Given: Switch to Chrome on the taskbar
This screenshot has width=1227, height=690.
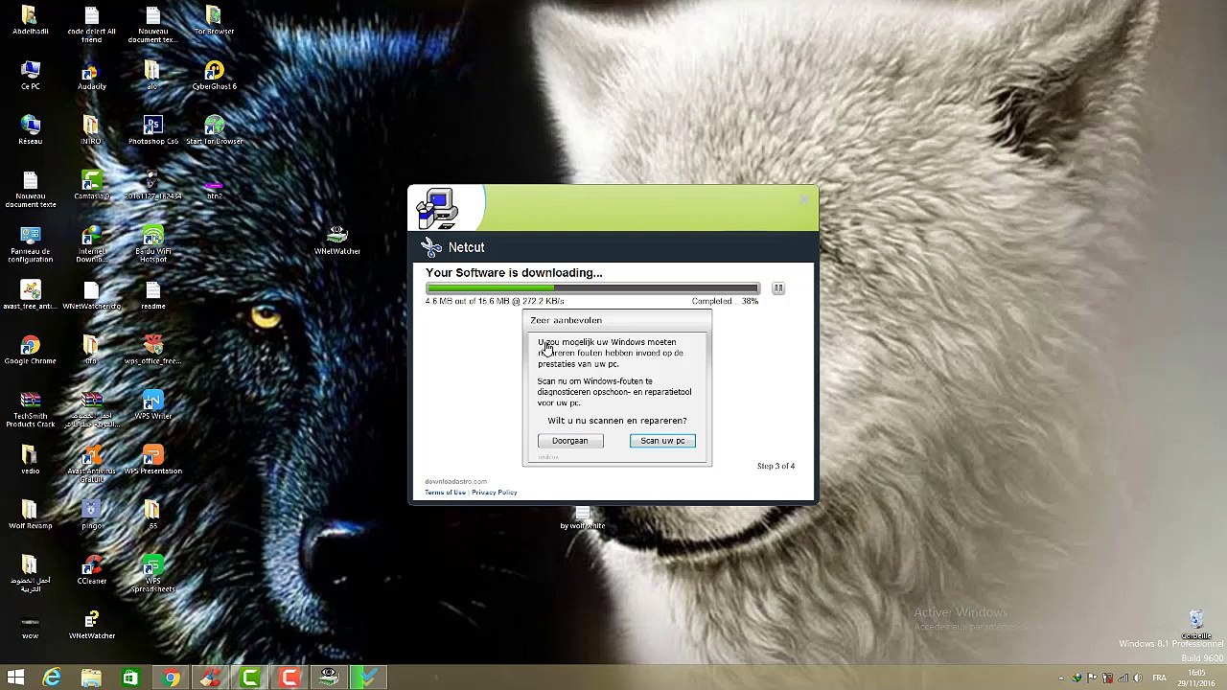Looking at the screenshot, I should click(170, 678).
